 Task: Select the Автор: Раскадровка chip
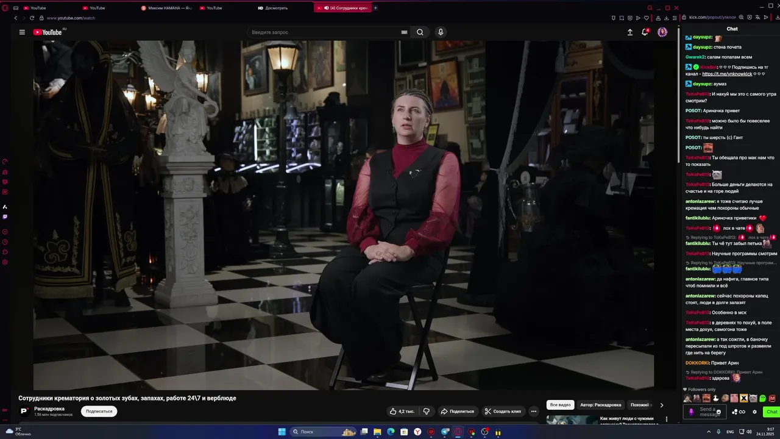[x=601, y=405]
